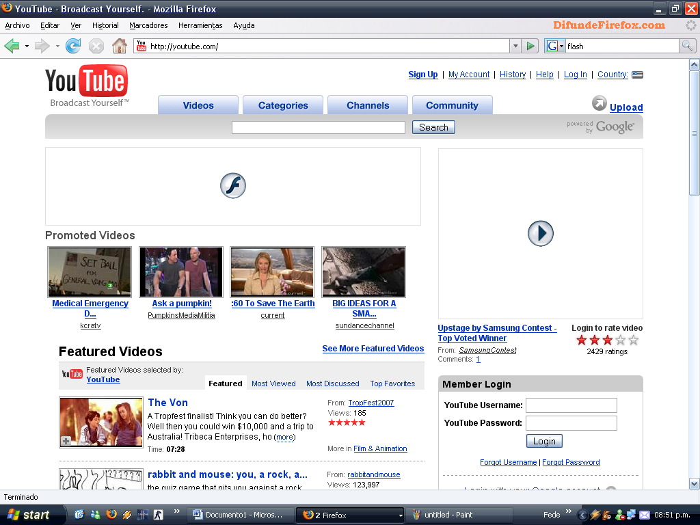Click the greyed-out Stop loading button

(x=96, y=46)
